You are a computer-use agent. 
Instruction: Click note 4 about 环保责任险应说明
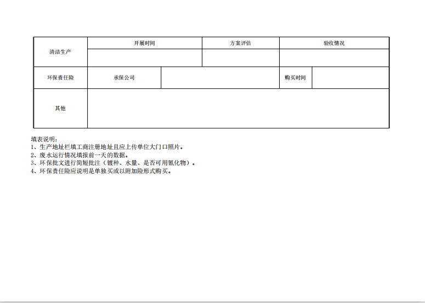pos(101,171)
